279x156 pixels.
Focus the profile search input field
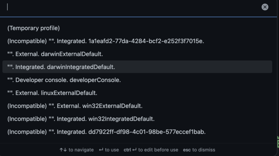tap(132, 7)
